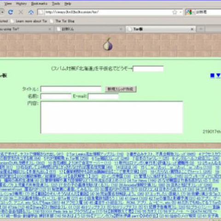
Task: Open the Google search engine selector icon
Action: pos(189,12)
